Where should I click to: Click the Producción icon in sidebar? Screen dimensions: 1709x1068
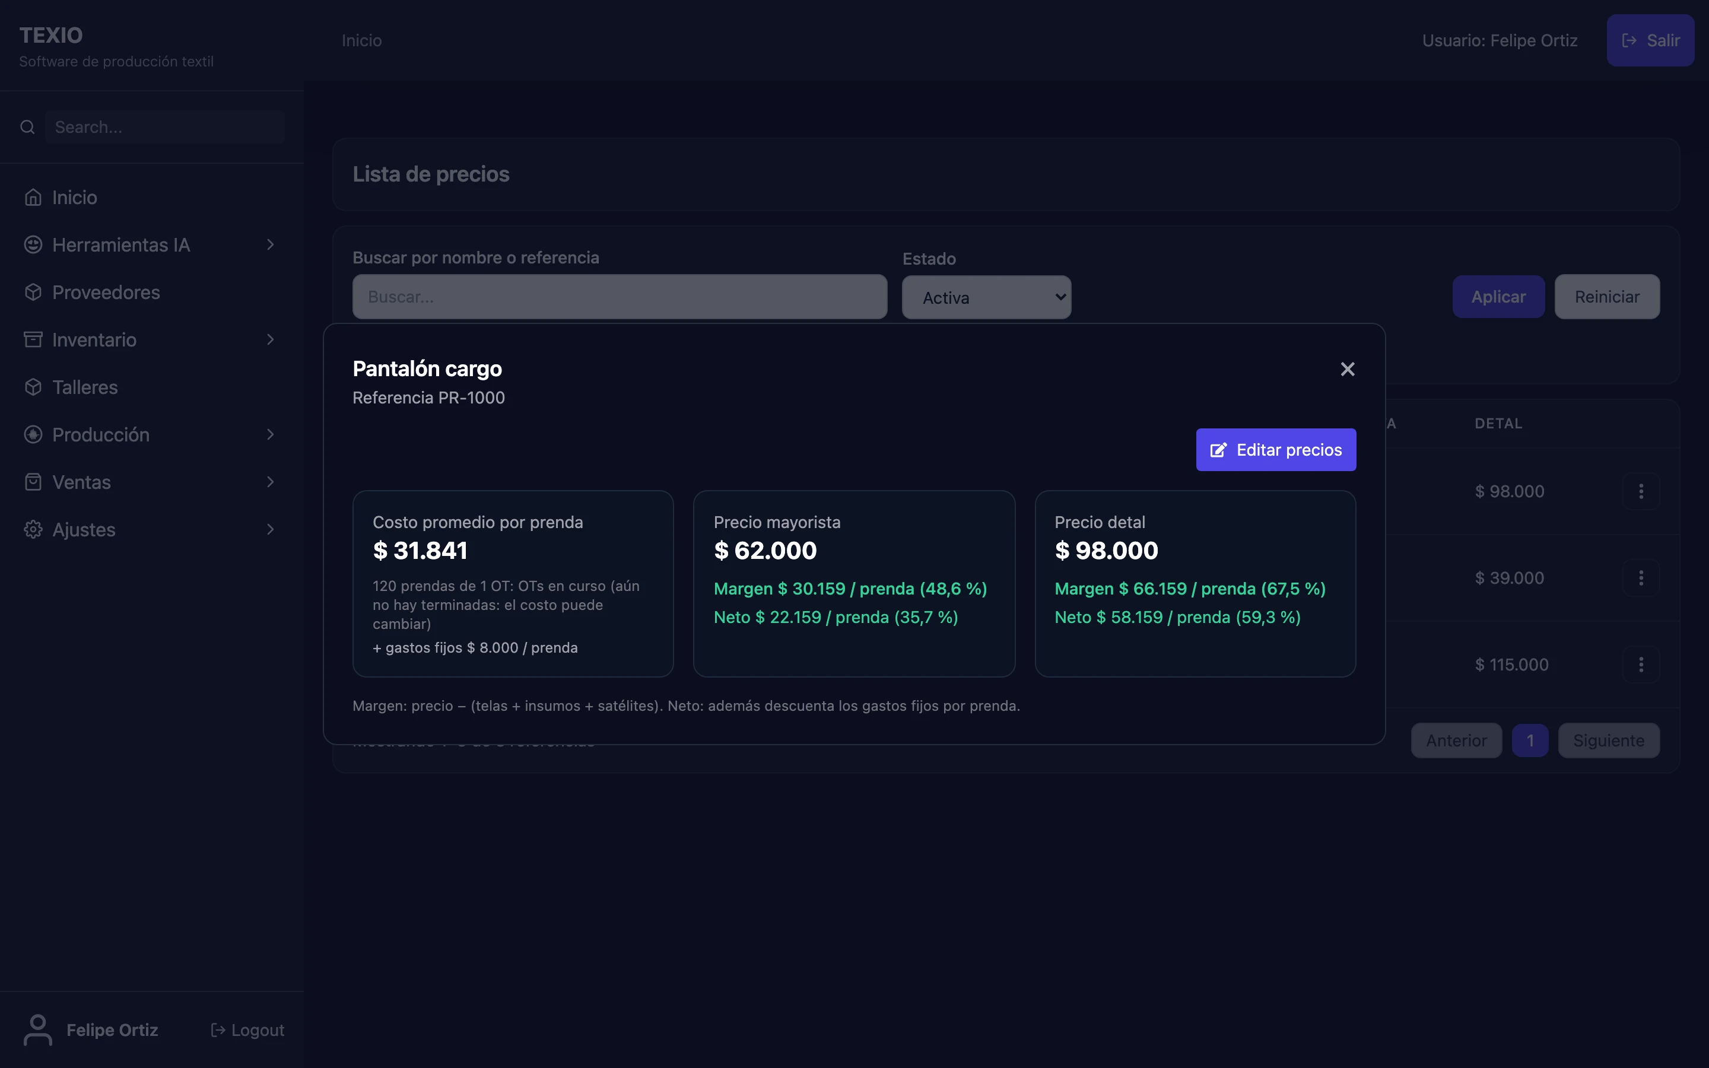(x=33, y=434)
